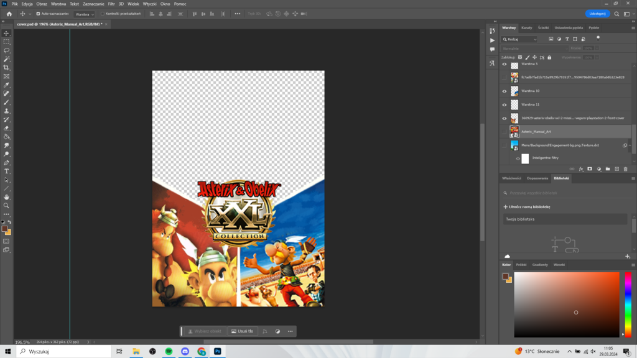
Task: Open the Zaznaczanie menu
Action: click(x=93, y=4)
